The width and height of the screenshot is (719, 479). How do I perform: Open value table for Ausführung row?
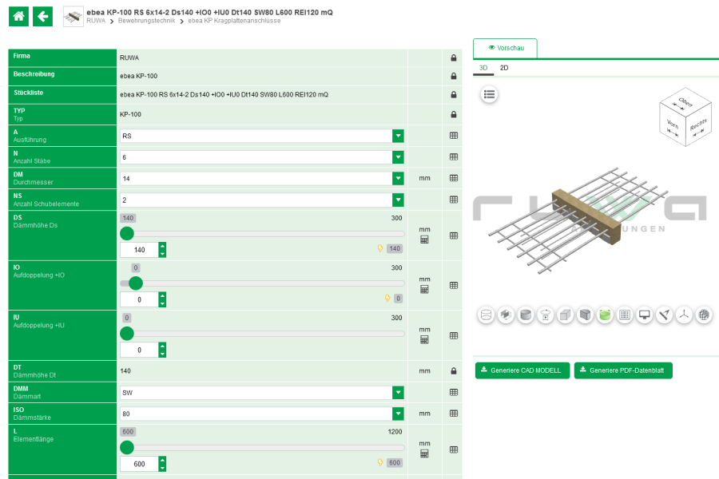pos(453,136)
